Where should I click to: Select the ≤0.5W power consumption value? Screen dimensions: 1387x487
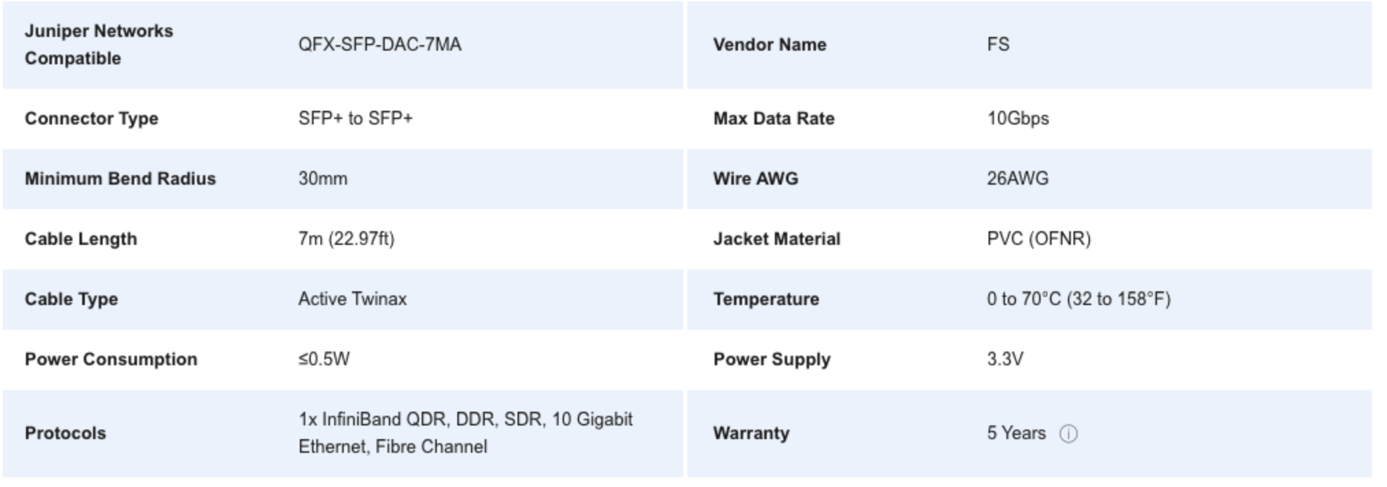pos(323,359)
